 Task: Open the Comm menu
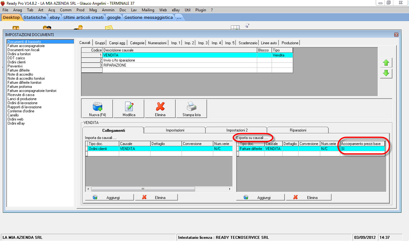66,10
